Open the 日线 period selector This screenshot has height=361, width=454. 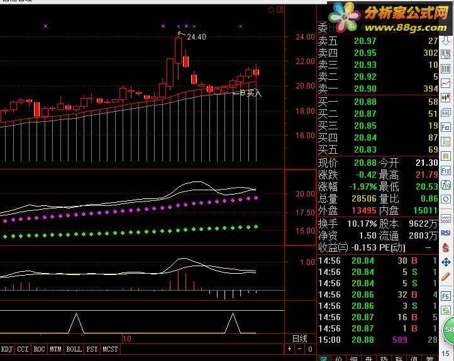[x=300, y=338]
